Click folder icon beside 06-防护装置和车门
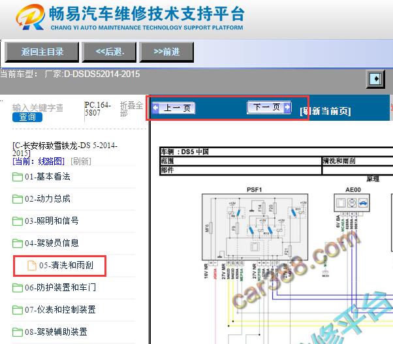Viewport: 393px width, 344px height. tap(18, 288)
